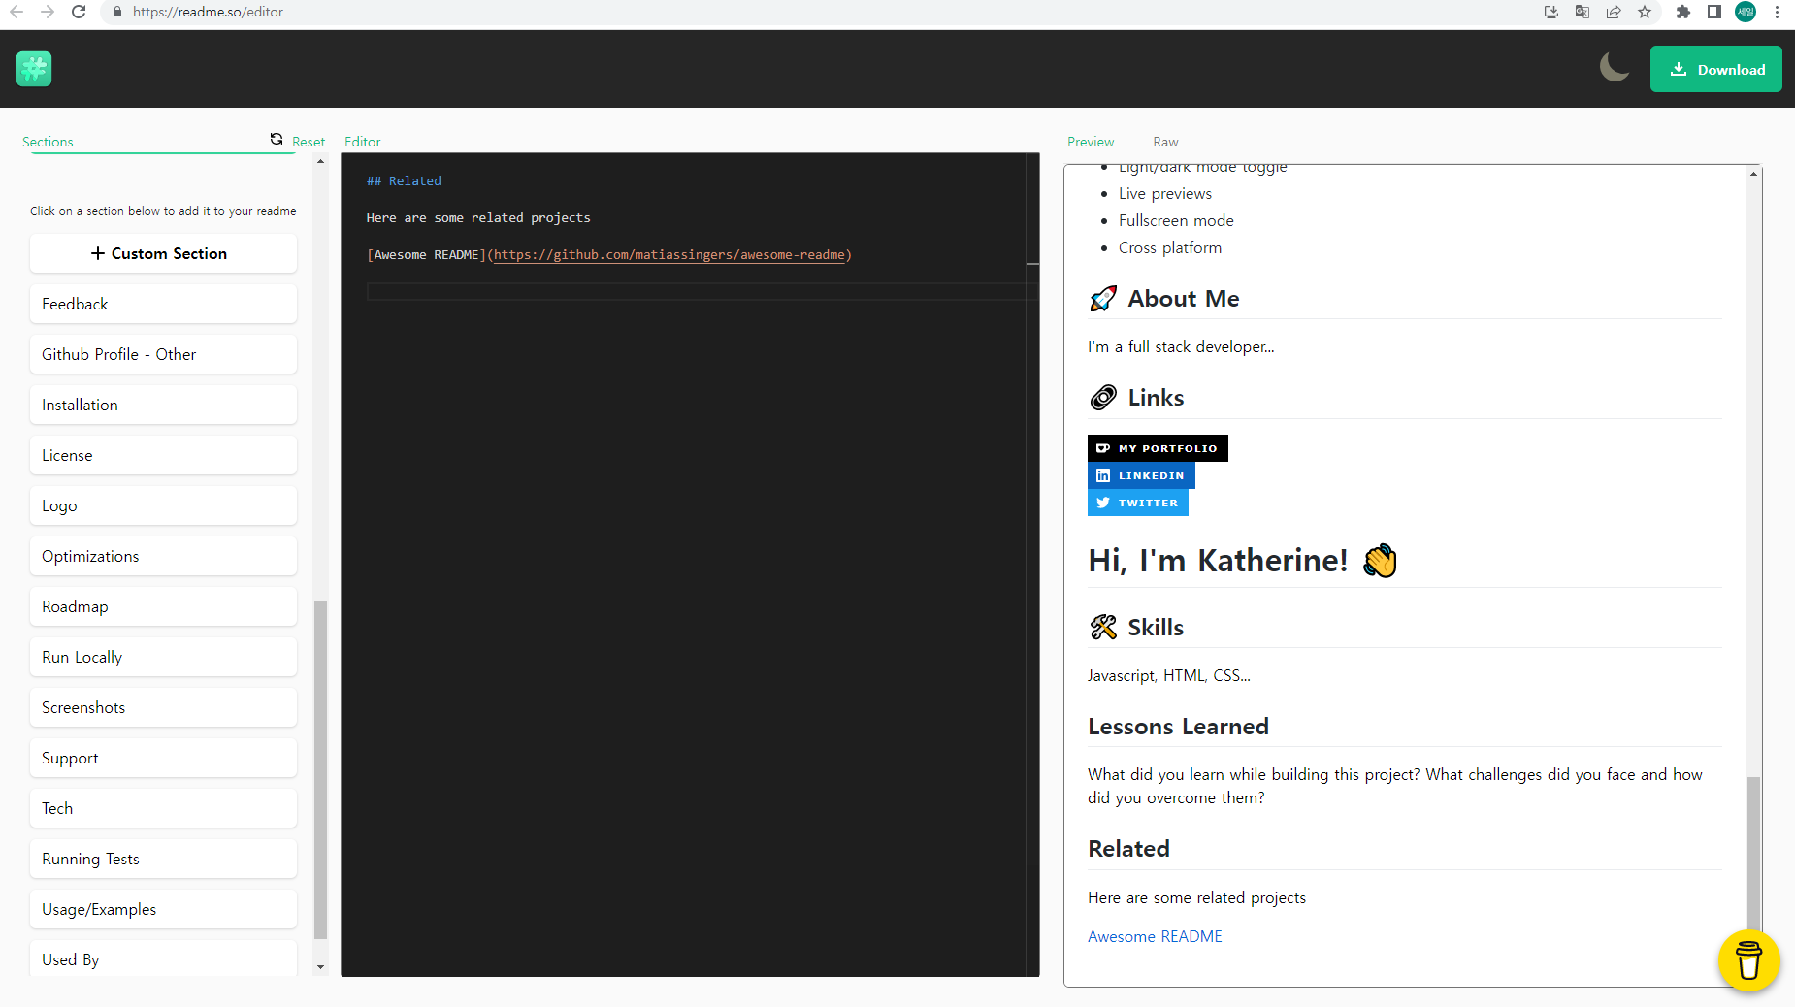Screen dimensions: 1795x1007
Task: Click the readme.so hashtag logo
Action: pos(34,69)
